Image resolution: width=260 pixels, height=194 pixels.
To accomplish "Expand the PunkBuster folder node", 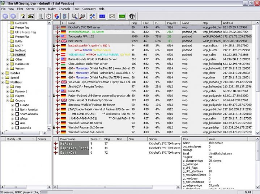I will click(8, 64).
